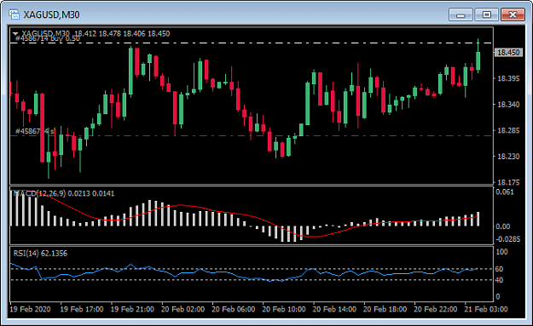Click the 20 Feb 06:00 time label
533x326 pixels.
click(233, 309)
